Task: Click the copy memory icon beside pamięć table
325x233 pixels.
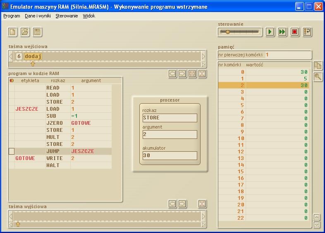Action: [x=318, y=66]
